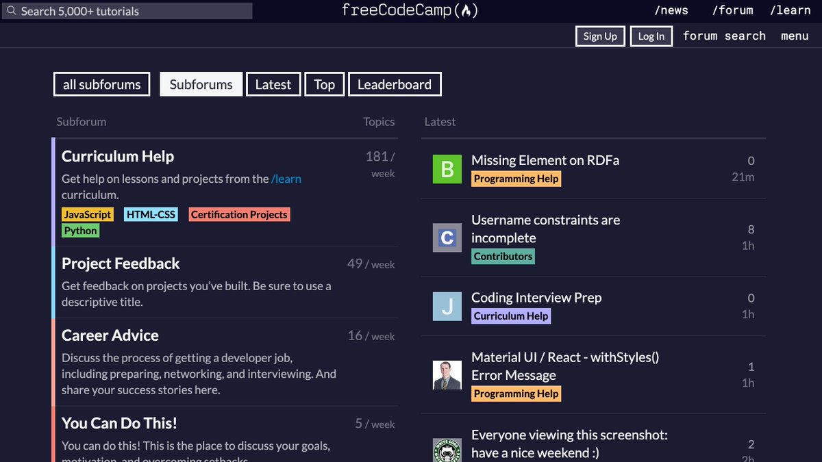Open the photo avatar on Material UI topic
The width and height of the screenshot is (822, 462).
[447, 375]
